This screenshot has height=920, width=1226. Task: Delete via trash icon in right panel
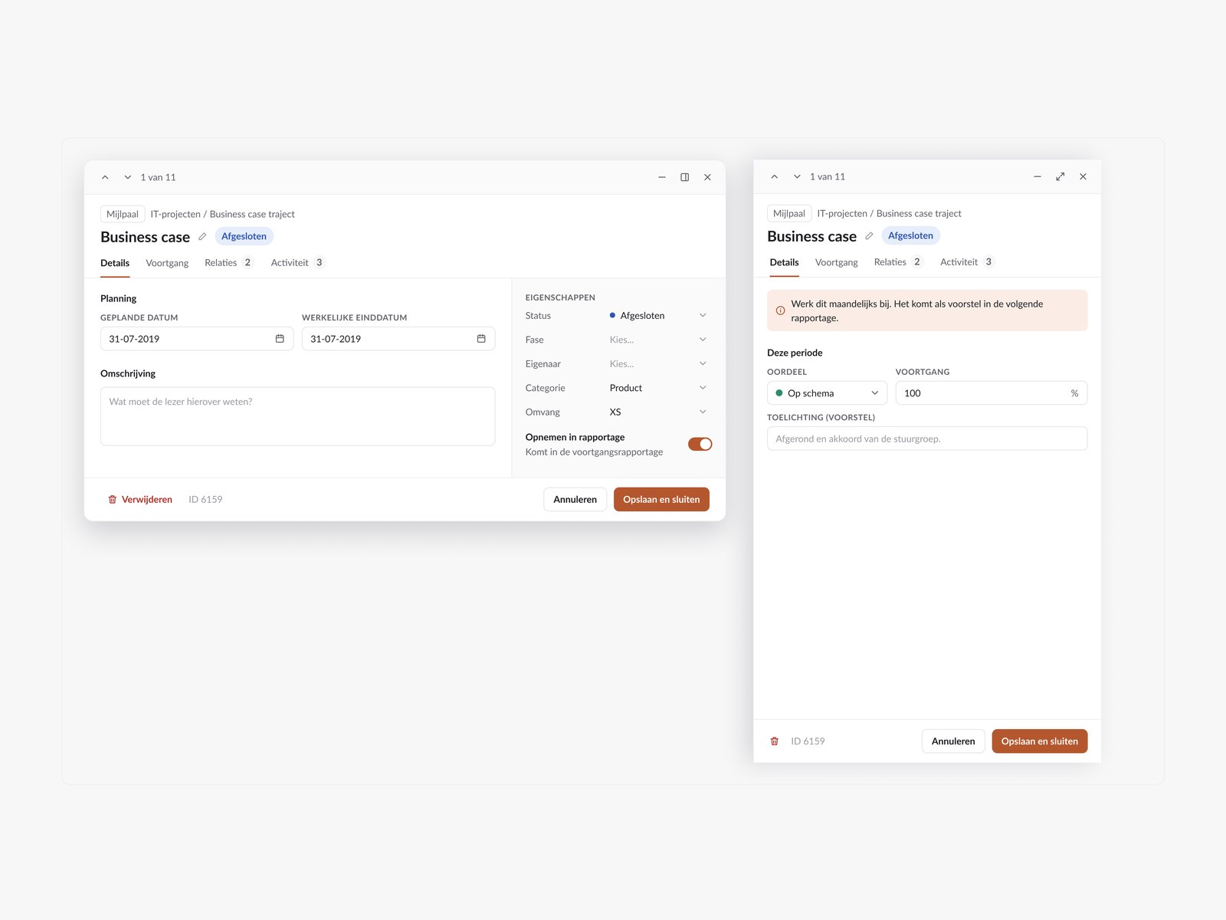[775, 741]
